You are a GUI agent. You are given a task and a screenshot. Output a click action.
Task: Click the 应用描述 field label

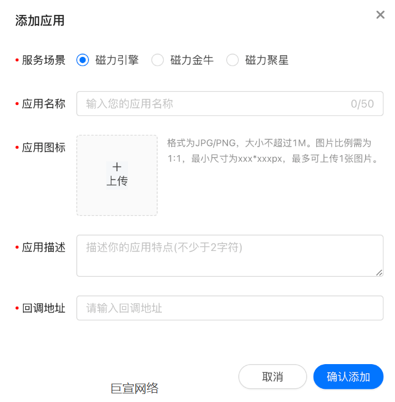[44, 248]
